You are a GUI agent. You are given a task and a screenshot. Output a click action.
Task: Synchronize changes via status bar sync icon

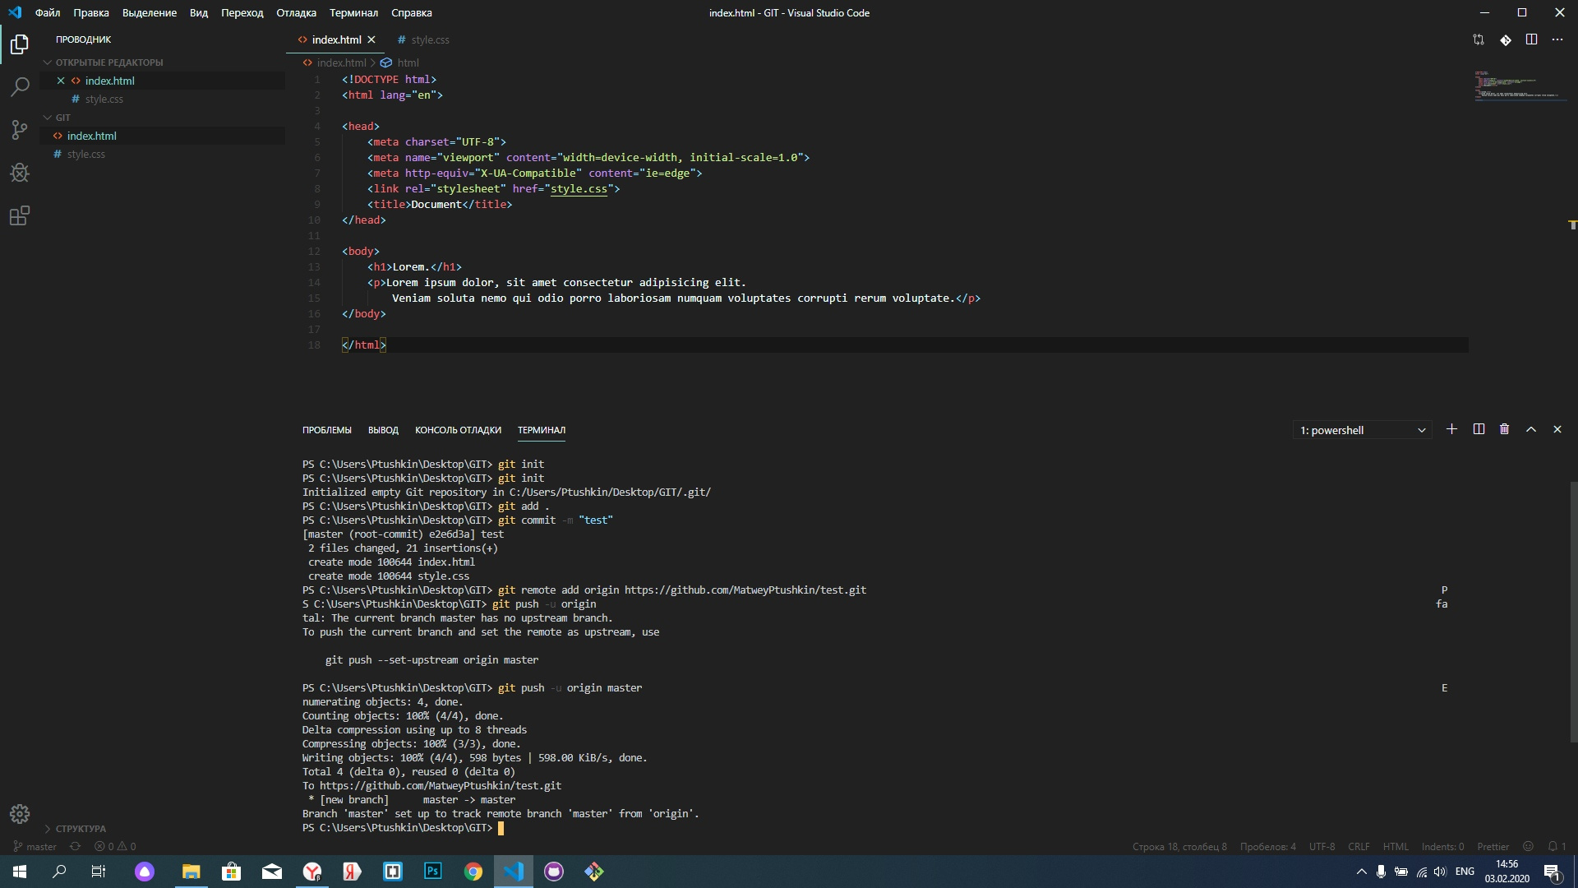(76, 846)
